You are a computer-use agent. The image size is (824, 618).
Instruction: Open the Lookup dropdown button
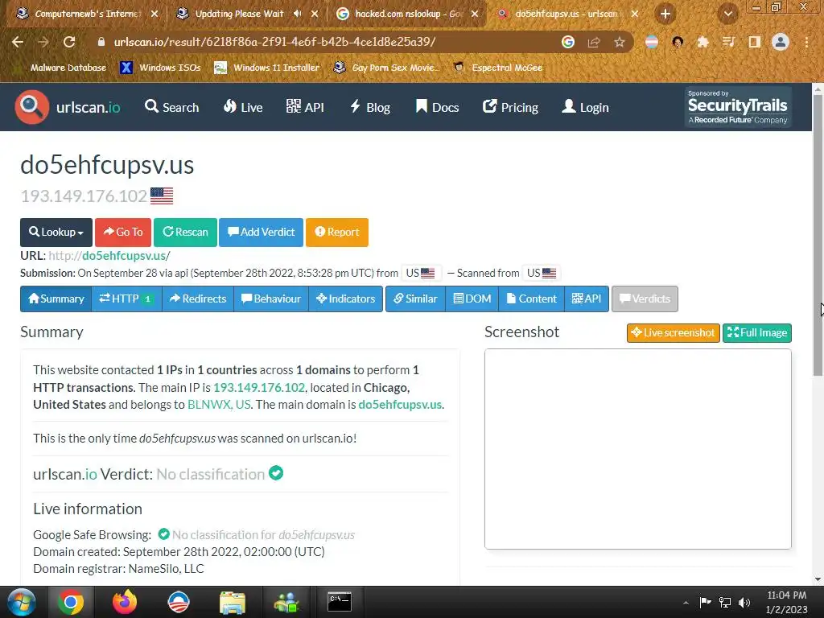56,233
